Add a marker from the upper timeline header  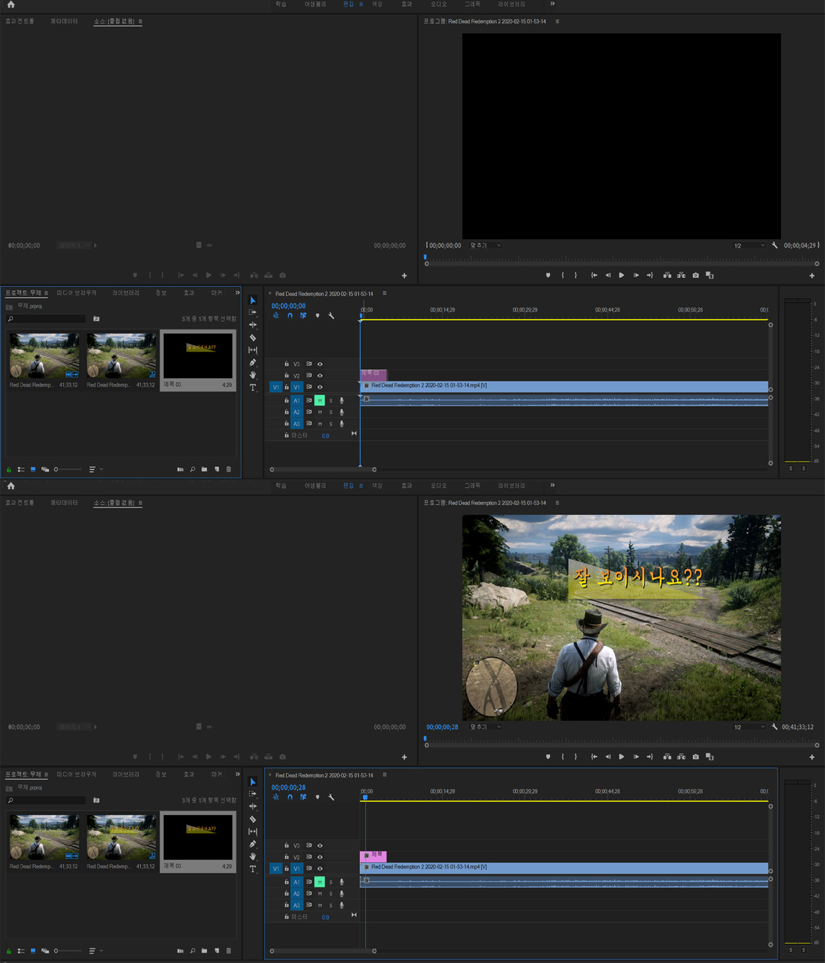(x=317, y=316)
